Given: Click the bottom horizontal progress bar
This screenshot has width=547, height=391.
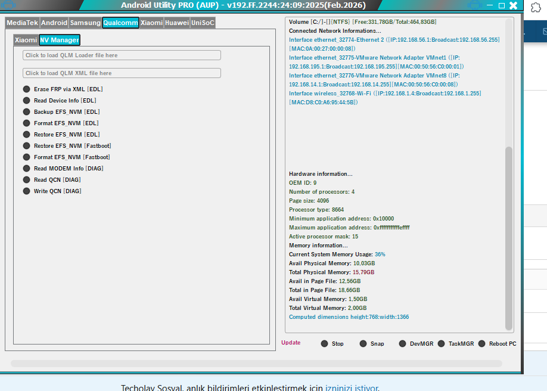Looking at the screenshot, I should pos(256,364).
